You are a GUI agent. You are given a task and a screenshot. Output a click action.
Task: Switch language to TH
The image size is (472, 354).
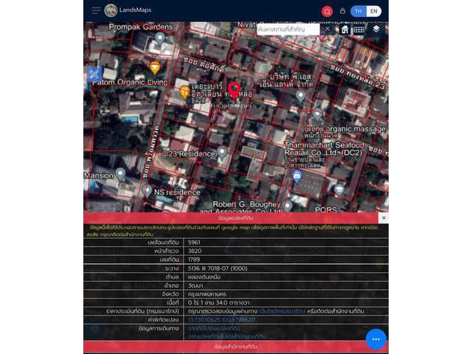tap(358, 11)
